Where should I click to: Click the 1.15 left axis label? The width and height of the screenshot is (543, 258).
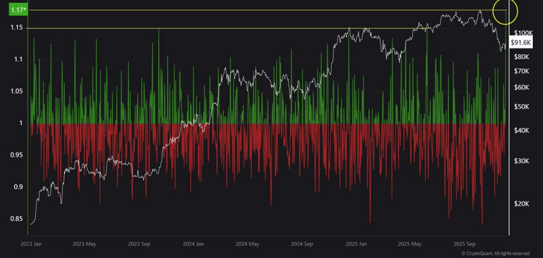coord(17,27)
